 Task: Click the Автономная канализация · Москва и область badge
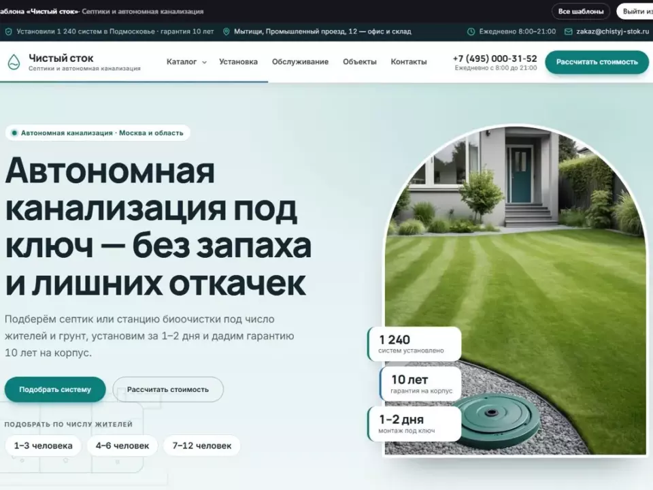click(98, 133)
